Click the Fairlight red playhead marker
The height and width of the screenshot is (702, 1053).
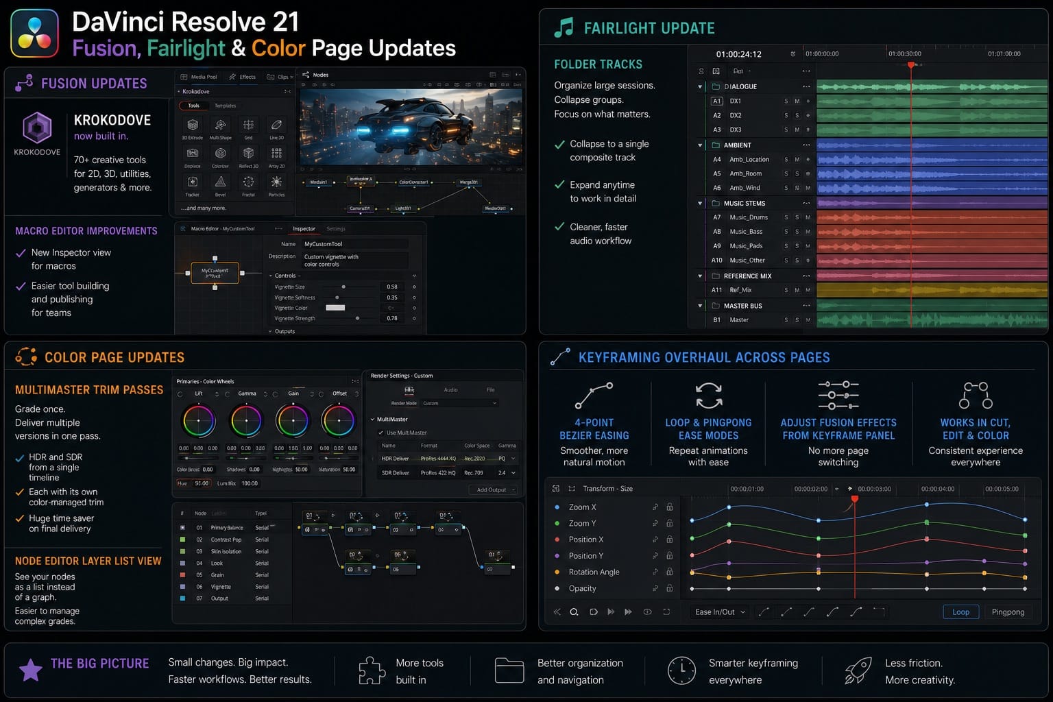tap(911, 65)
